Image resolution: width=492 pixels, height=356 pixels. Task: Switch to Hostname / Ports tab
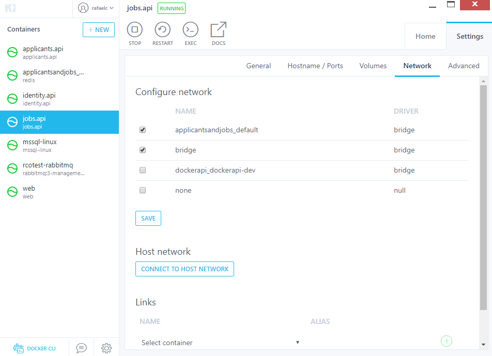pyautogui.click(x=315, y=66)
